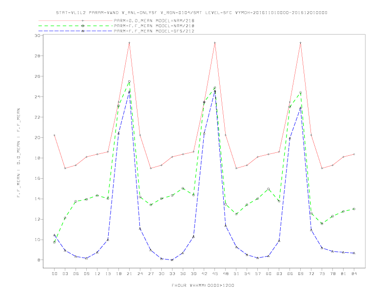Screen dimensions: 386x298
Task: Click blue triangle marker at hour 33 minimum
Action: (172, 260)
